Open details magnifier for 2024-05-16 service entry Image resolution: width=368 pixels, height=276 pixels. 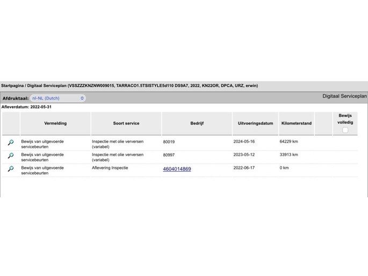pyautogui.click(x=10, y=143)
